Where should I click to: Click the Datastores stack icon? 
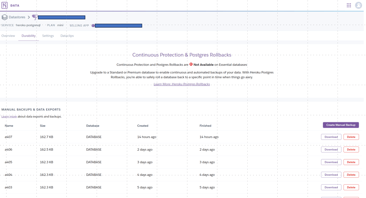[4, 17]
